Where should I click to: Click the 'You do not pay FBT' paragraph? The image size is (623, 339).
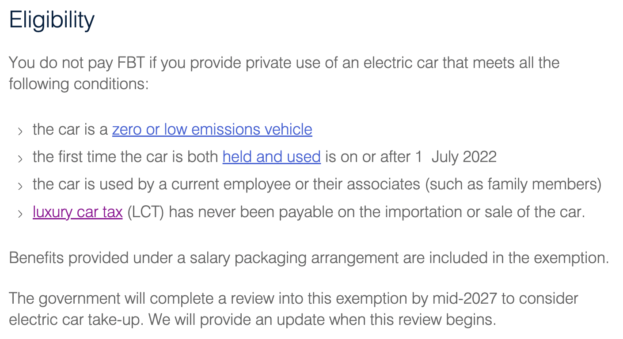[284, 73]
